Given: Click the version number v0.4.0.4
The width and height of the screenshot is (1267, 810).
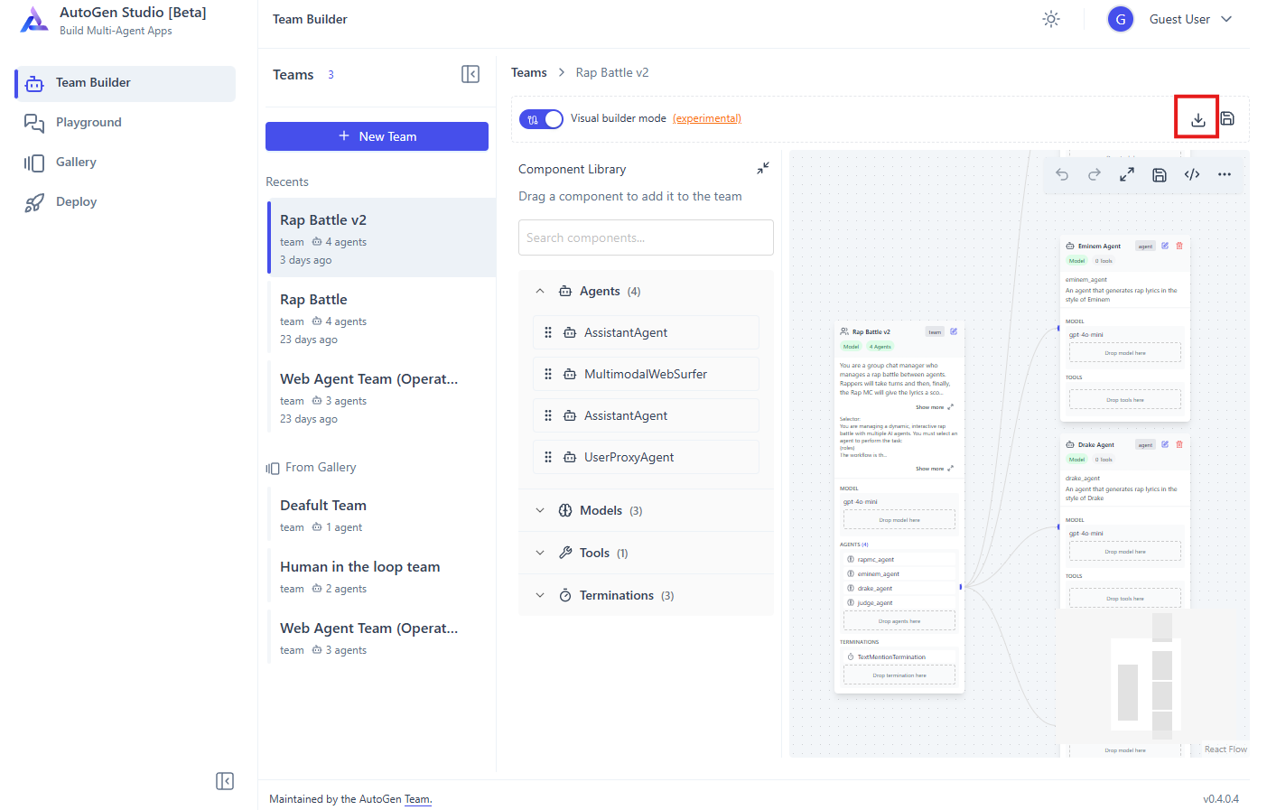Looking at the screenshot, I should coord(1221,799).
